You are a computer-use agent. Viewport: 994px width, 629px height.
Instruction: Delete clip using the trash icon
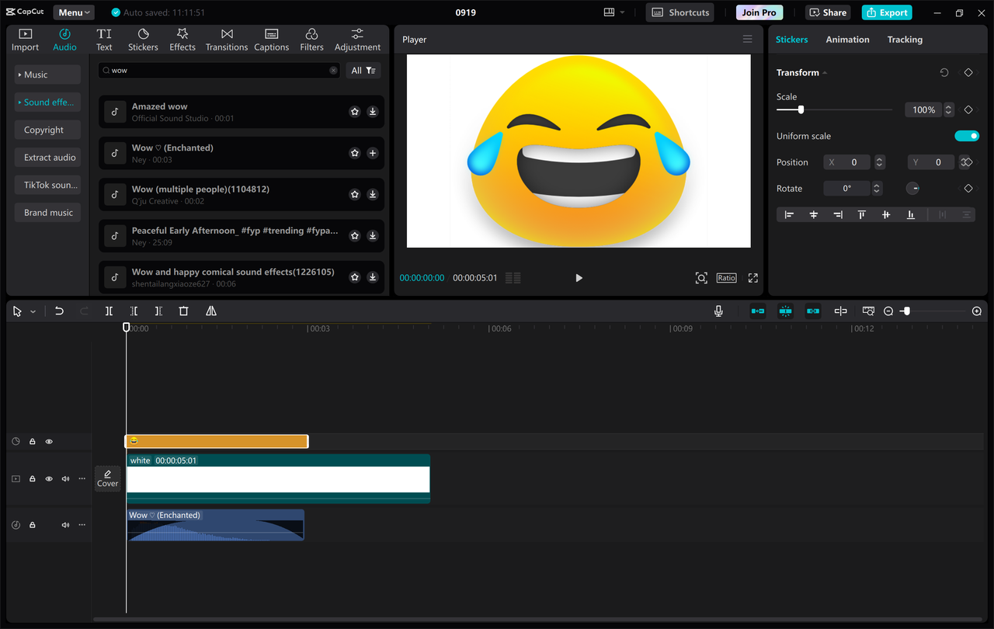click(x=183, y=311)
